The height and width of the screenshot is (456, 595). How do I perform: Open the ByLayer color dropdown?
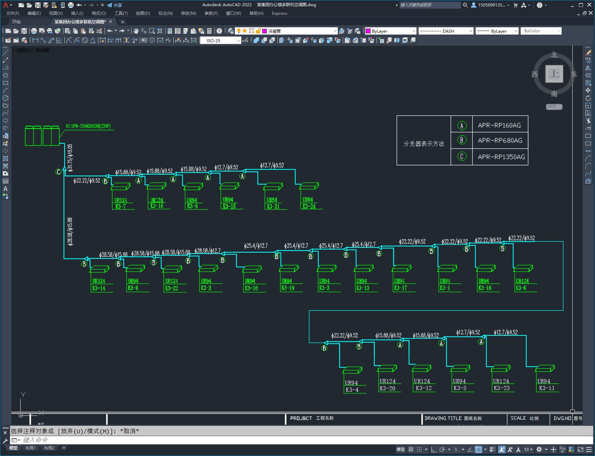(414, 31)
